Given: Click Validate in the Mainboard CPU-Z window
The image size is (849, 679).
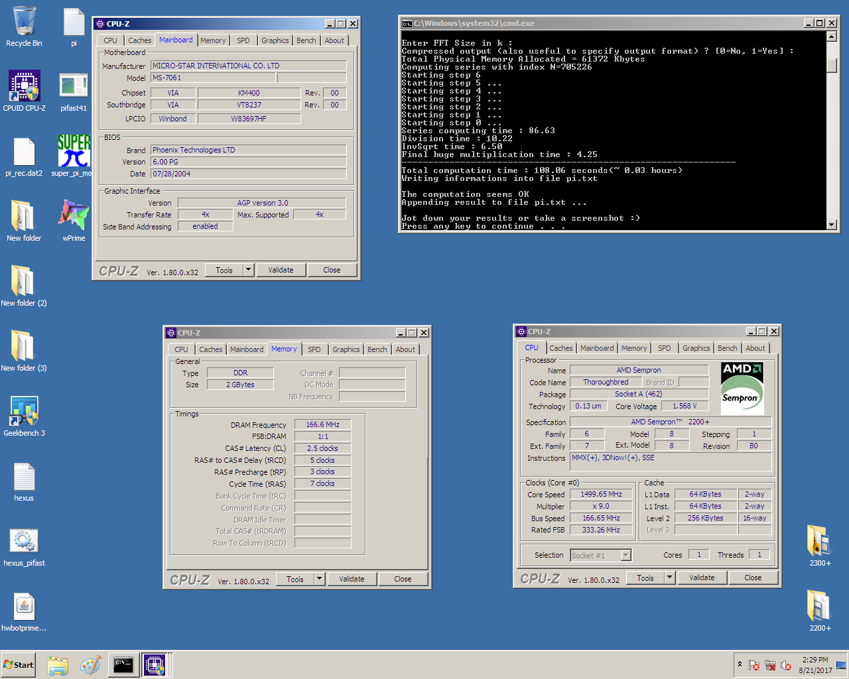Looking at the screenshot, I should pos(281,270).
